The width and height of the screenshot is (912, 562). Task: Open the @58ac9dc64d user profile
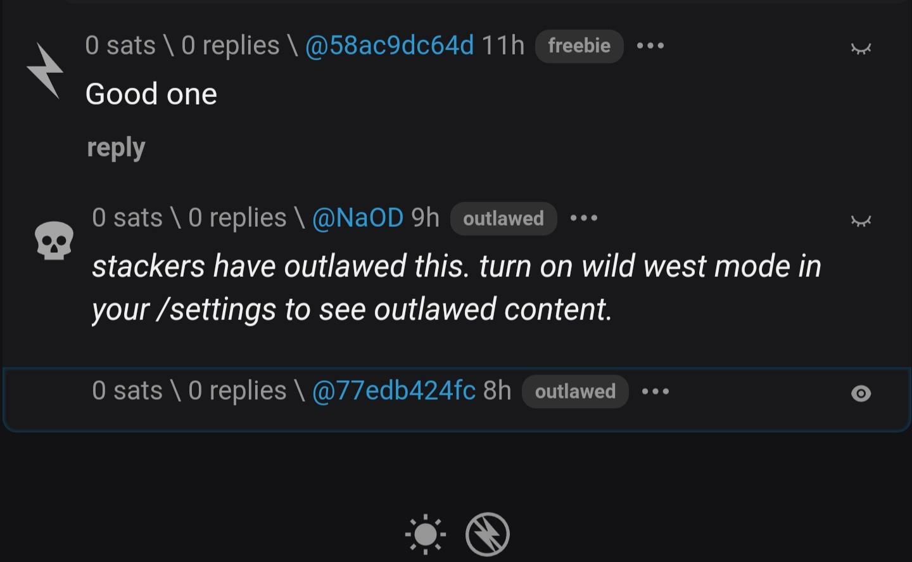click(389, 46)
